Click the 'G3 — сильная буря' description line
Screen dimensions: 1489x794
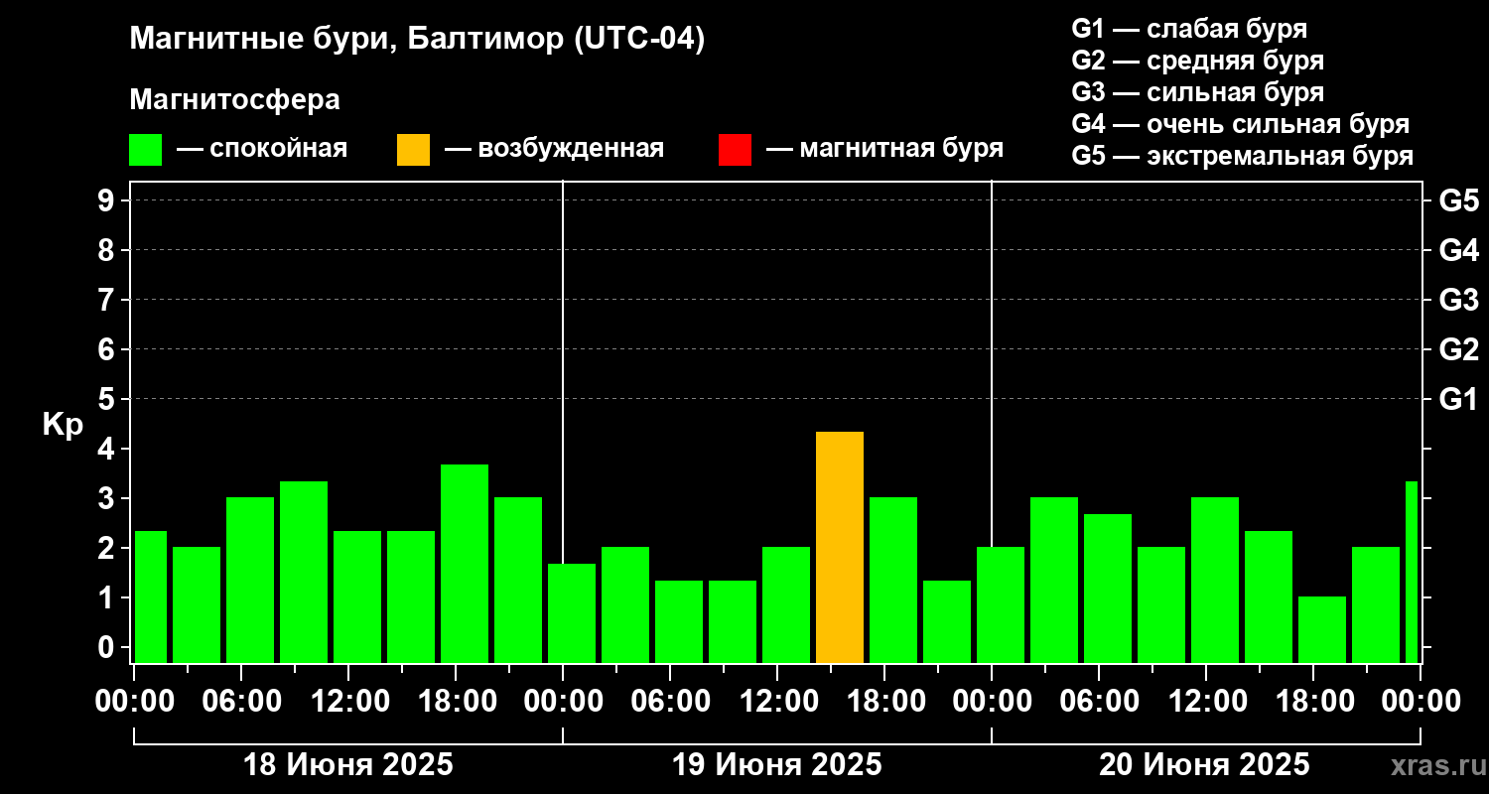(1197, 92)
